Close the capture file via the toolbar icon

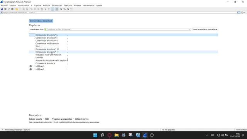24,9
